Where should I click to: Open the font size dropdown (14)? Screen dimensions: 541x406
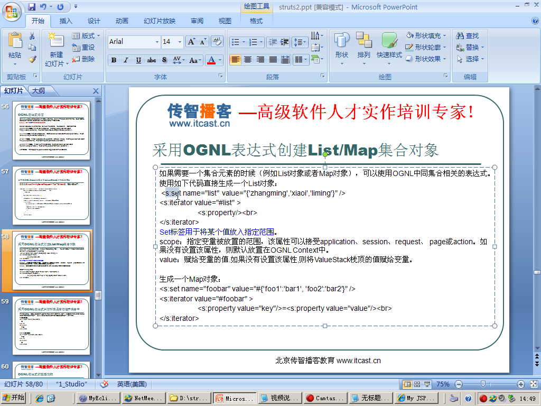180,42
